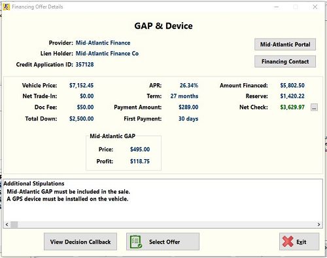Click the Total Down value $2,500.00
The image size is (327, 258).
(81, 119)
